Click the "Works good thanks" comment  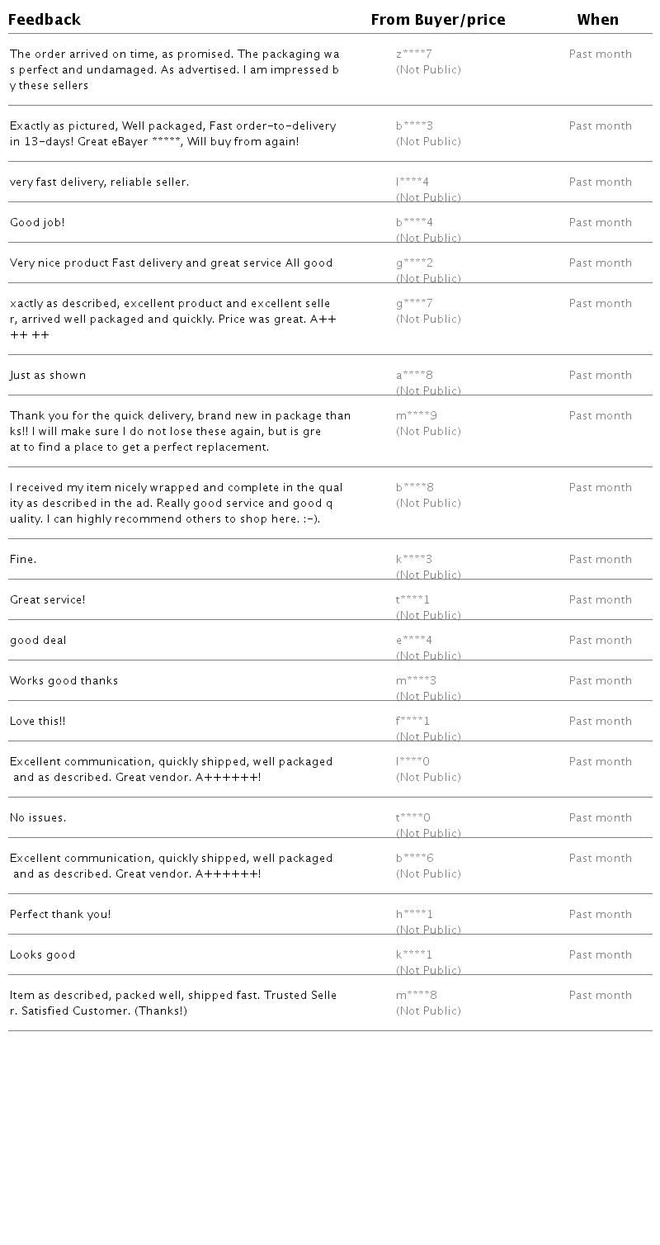[64, 681]
